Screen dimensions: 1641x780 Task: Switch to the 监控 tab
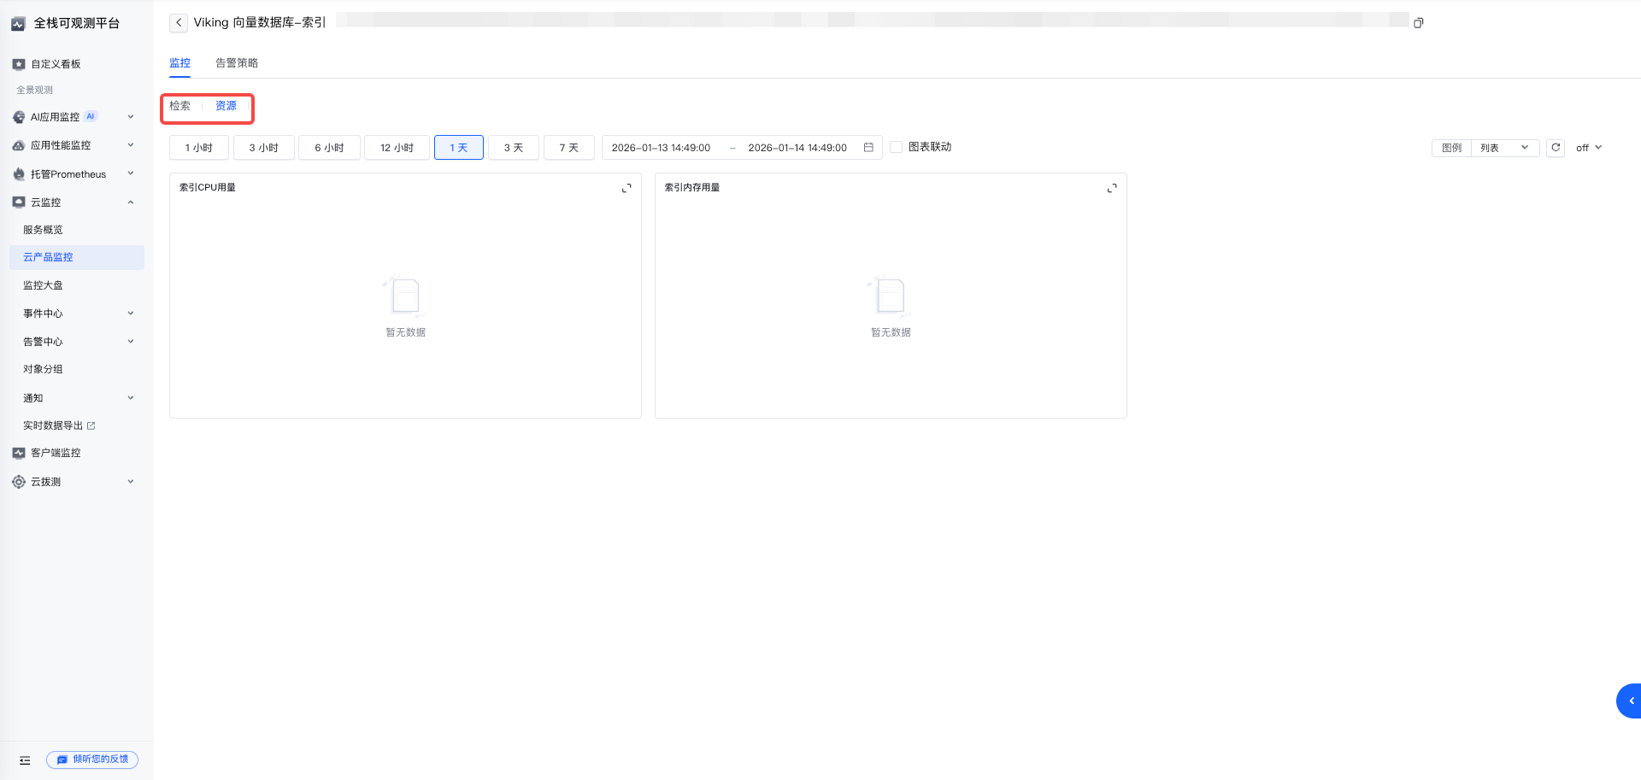pos(179,63)
